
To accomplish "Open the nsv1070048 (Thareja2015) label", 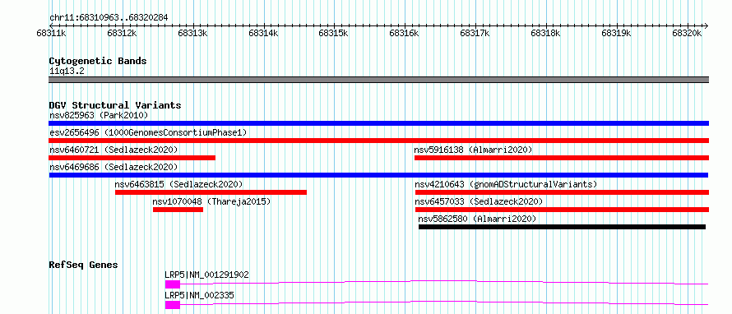I will click(x=211, y=201).
